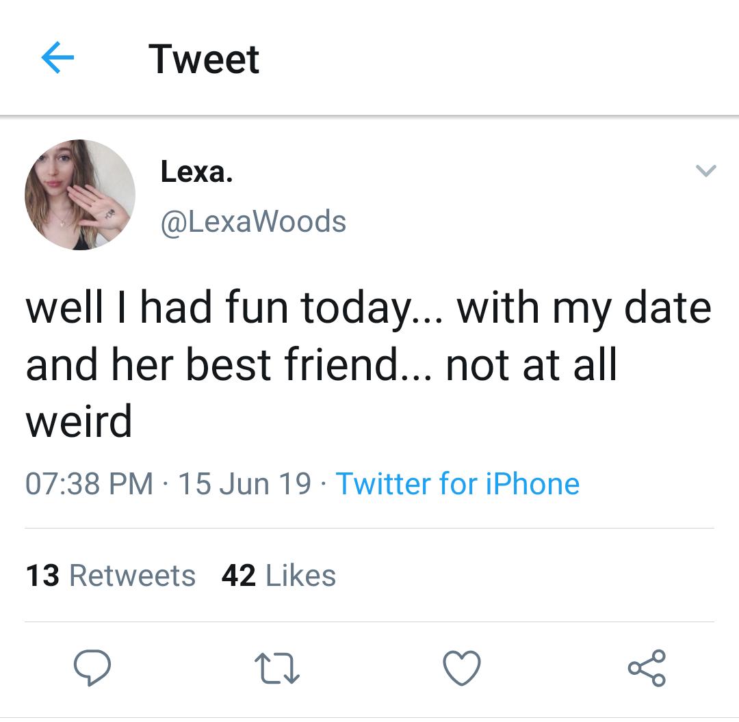Open profile via the name Lexa.

tap(196, 172)
